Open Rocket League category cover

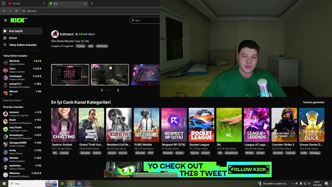(x=202, y=125)
